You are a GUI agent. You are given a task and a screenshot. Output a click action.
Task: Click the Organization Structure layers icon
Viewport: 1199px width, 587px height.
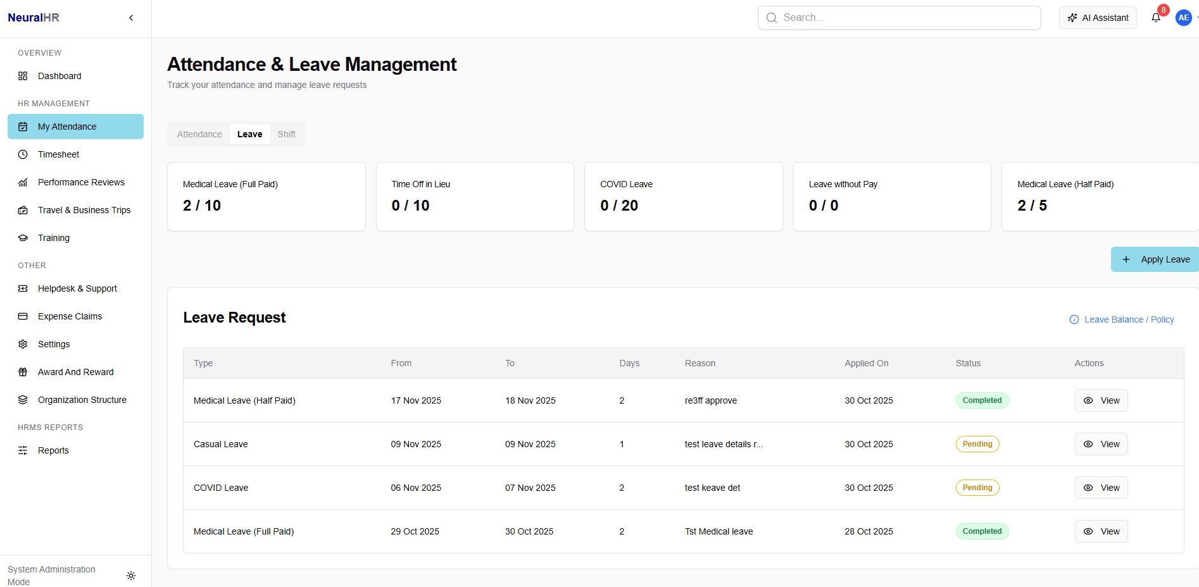23,400
